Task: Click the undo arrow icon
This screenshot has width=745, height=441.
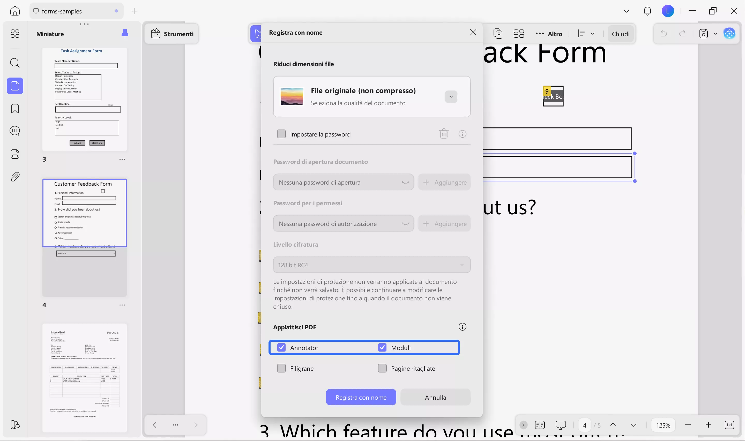Action: click(664, 33)
